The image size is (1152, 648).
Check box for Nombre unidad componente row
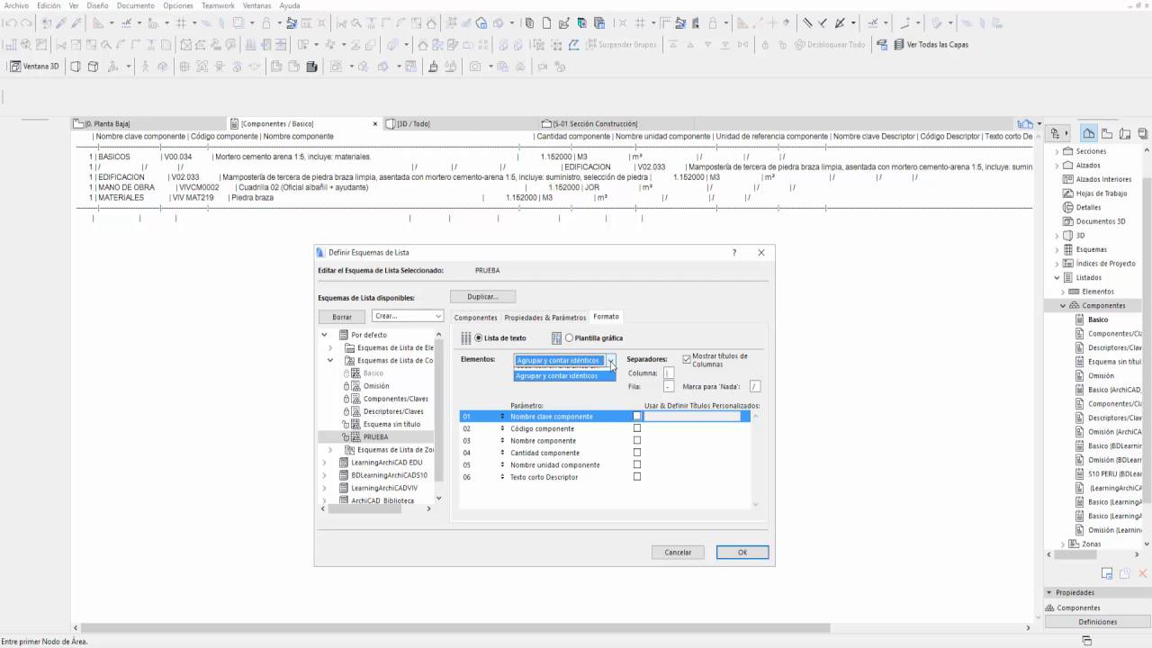click(x=637, y=464)
